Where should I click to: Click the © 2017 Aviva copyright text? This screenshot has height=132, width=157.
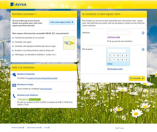[120, 128]
